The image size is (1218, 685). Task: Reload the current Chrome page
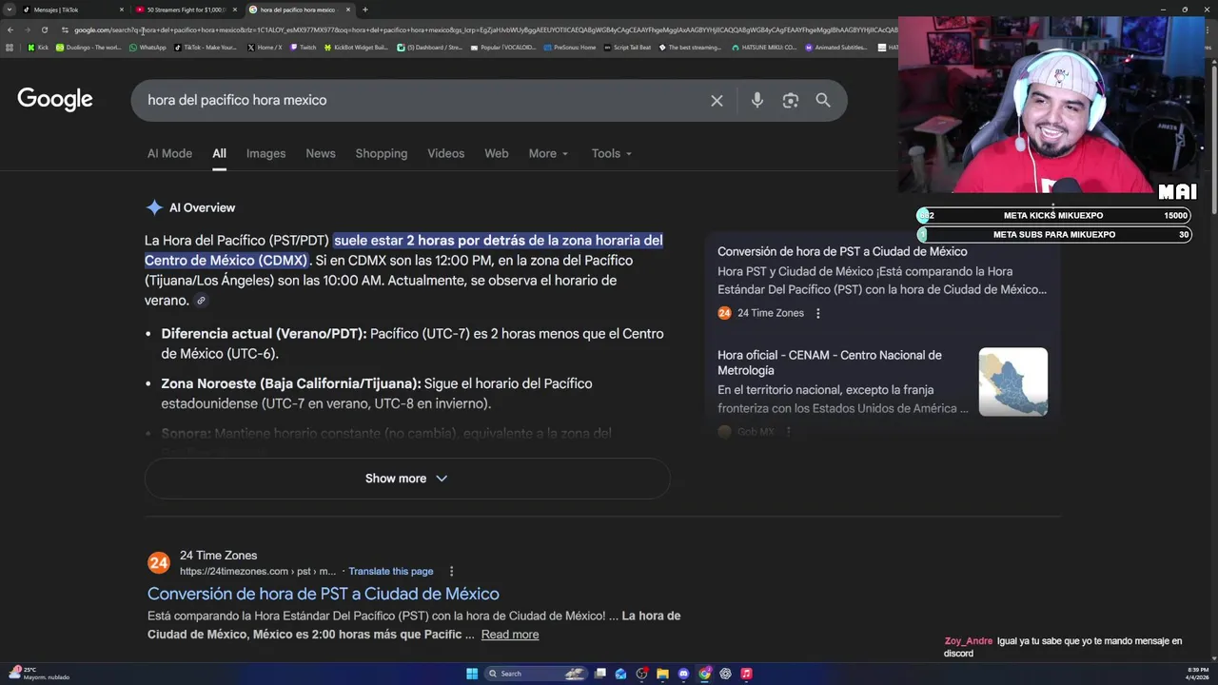point(45,29)
